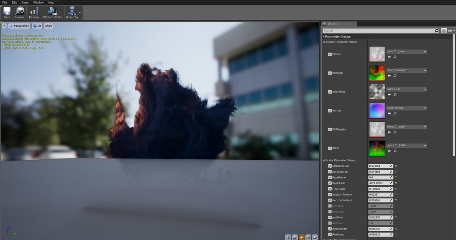Click the Perspective viewport button
Image resolution: width=456 pixels, height=240 pixels.
click(x=19, y=26)
